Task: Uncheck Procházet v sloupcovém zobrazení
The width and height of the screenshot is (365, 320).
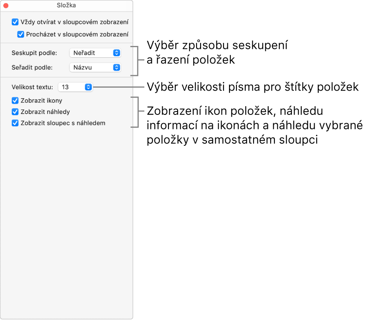Action: pyautogui.click(x=21, y=35)
